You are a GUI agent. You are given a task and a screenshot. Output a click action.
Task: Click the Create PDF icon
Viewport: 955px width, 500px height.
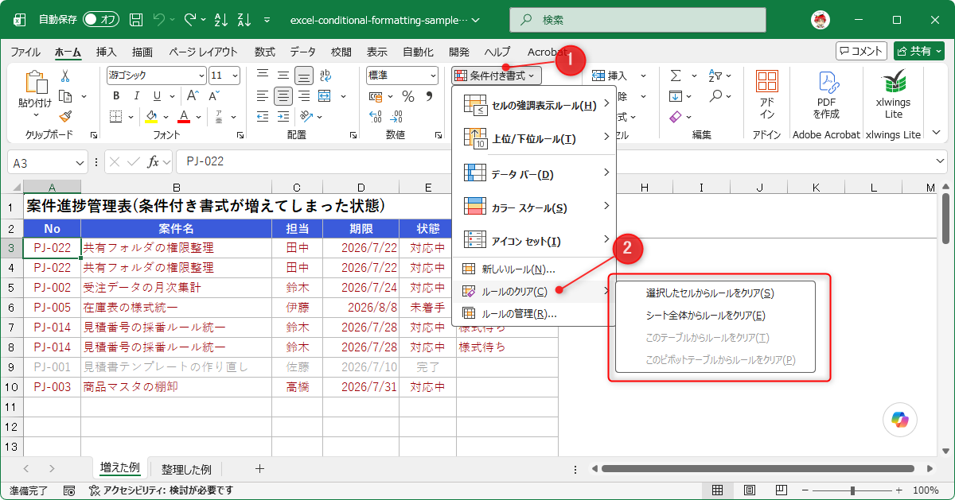click(x=826, y=95)
